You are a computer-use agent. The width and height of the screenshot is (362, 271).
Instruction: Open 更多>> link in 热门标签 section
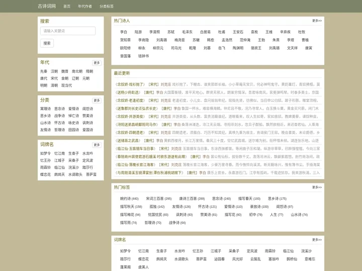(317, 187)
